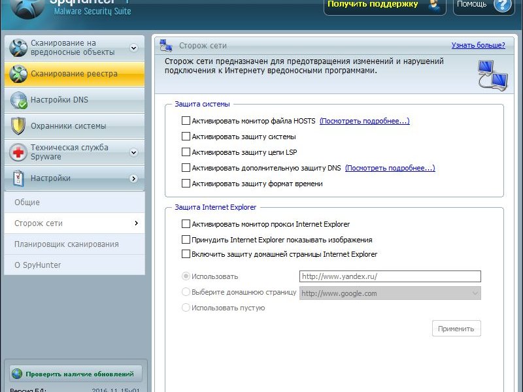Select Планировщик сканирования item
This screenshot has width=523, height=392.
tap(75, 244)
